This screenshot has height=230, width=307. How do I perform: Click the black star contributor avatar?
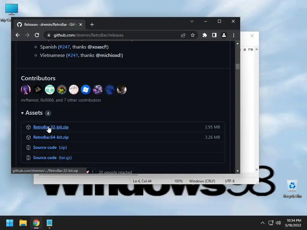click(38, 90)
